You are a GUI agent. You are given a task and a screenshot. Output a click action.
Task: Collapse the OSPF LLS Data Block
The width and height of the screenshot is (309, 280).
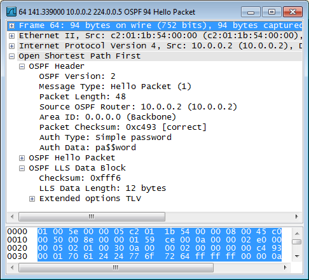(x=22, y=168)
